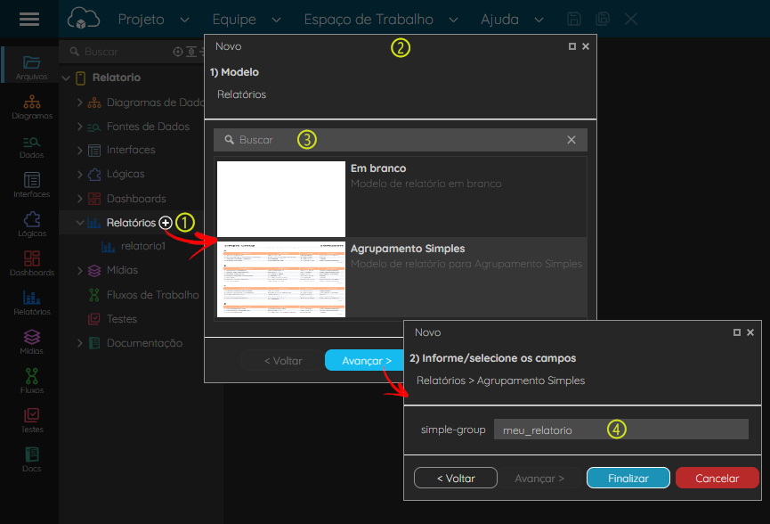Open the Arquivos sidebar panel

(x=31, y=68)
